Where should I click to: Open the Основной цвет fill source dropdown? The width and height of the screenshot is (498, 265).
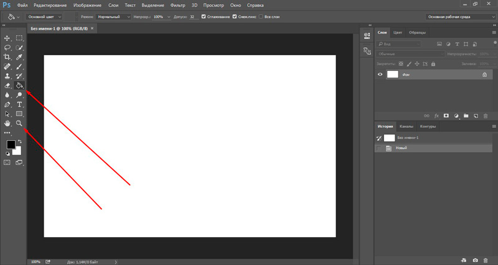(x=44, y=17)
